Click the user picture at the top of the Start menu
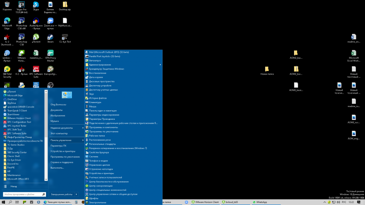Image resolution: width=365 pixels, height=205 pixels. coord(67,95)
